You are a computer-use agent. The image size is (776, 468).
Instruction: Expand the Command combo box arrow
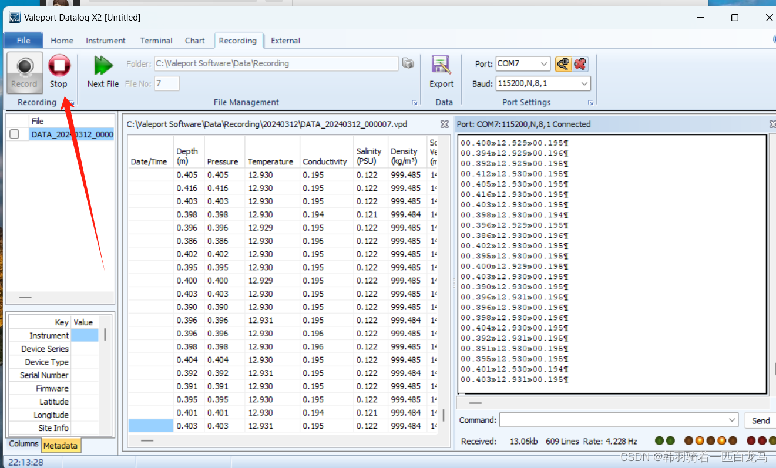pyautogui.click(x=732, y=420)
